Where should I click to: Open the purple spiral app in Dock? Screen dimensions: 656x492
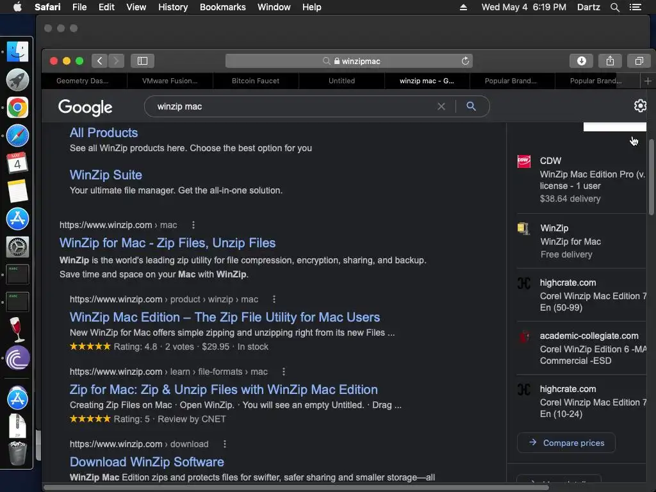click(x=17, y=358)
